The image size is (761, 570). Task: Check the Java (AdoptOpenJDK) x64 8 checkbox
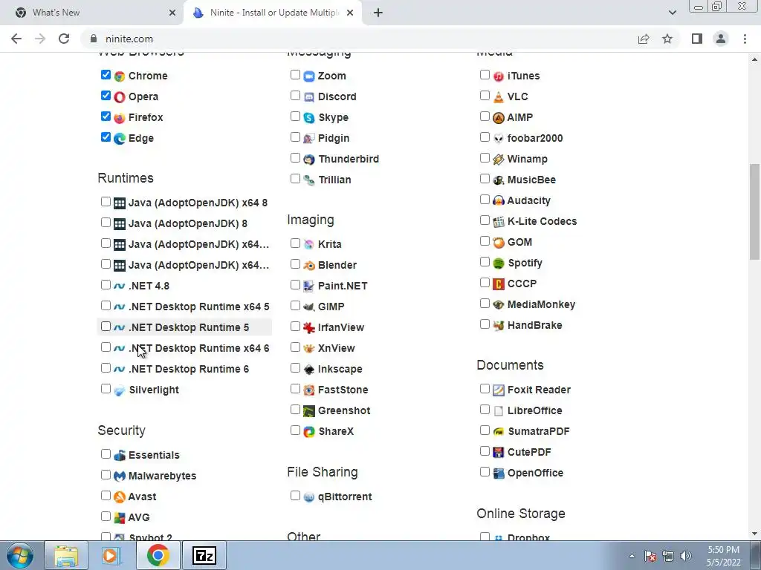pos(106,202)
